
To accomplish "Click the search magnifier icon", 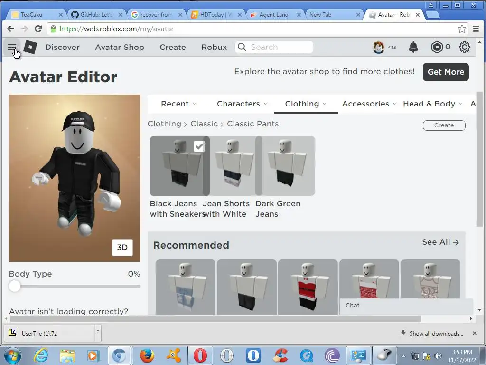I will tap(242, 47).
